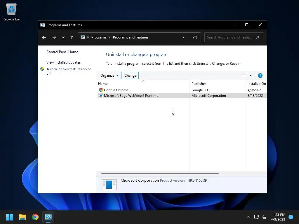
Task: Minimize the Programs and Features window
Action: click(x=234, y=25)
